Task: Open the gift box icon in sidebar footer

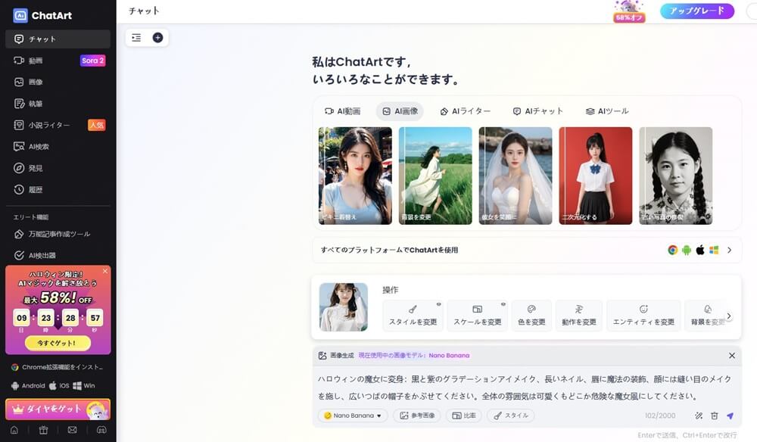Action: point(43,430)
